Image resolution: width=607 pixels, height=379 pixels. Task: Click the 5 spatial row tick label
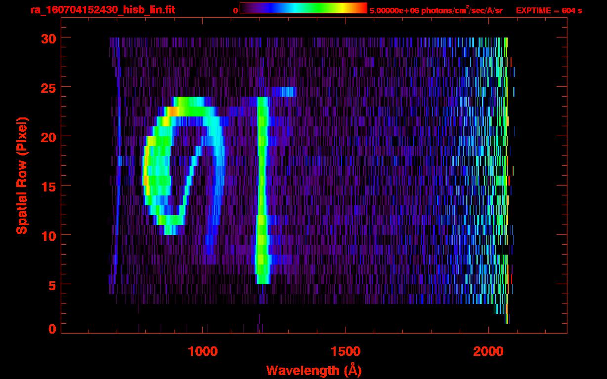tap(52, 285)
